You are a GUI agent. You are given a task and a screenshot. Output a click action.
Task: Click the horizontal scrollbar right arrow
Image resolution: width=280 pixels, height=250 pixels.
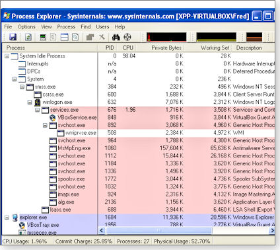[272, 231]
